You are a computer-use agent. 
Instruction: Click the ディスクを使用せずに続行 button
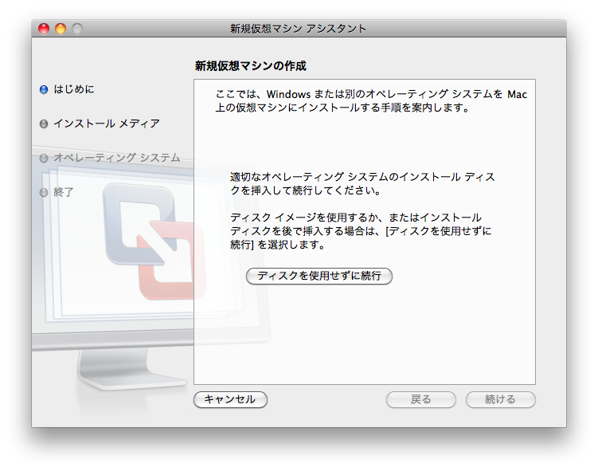click(x=319, y=276)
